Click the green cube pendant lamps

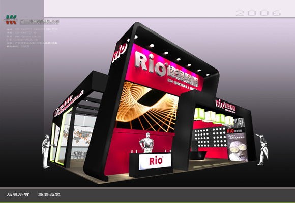(x=213, y=116)
